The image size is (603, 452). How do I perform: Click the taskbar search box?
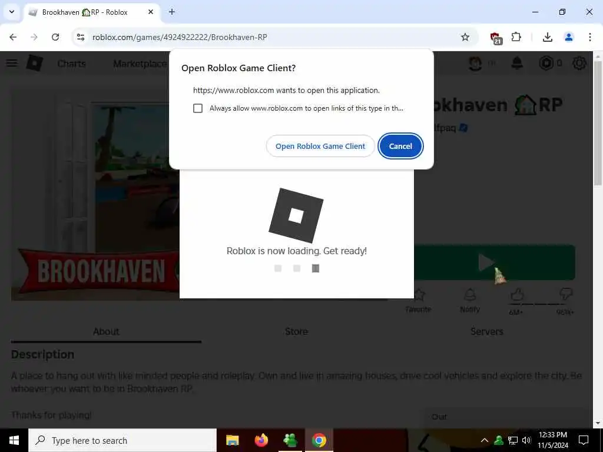[122, 440]
